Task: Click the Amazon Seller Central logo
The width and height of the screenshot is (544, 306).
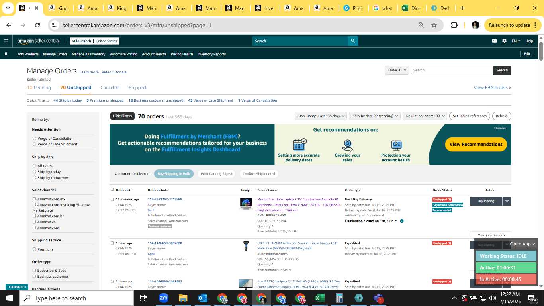Action: (39, 41)
